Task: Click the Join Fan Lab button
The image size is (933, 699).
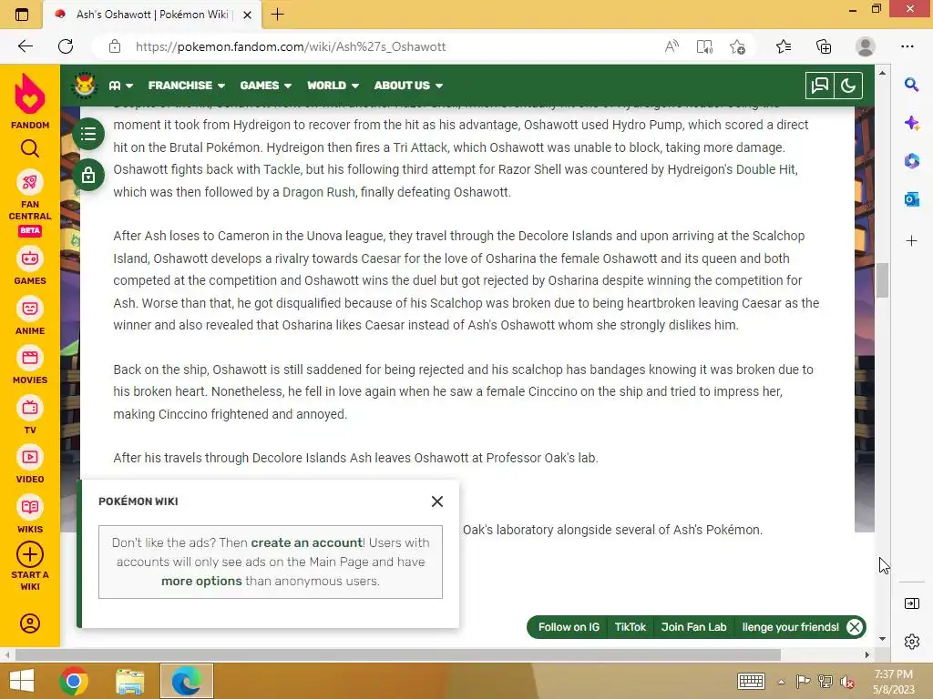Action: coord(693,627)
